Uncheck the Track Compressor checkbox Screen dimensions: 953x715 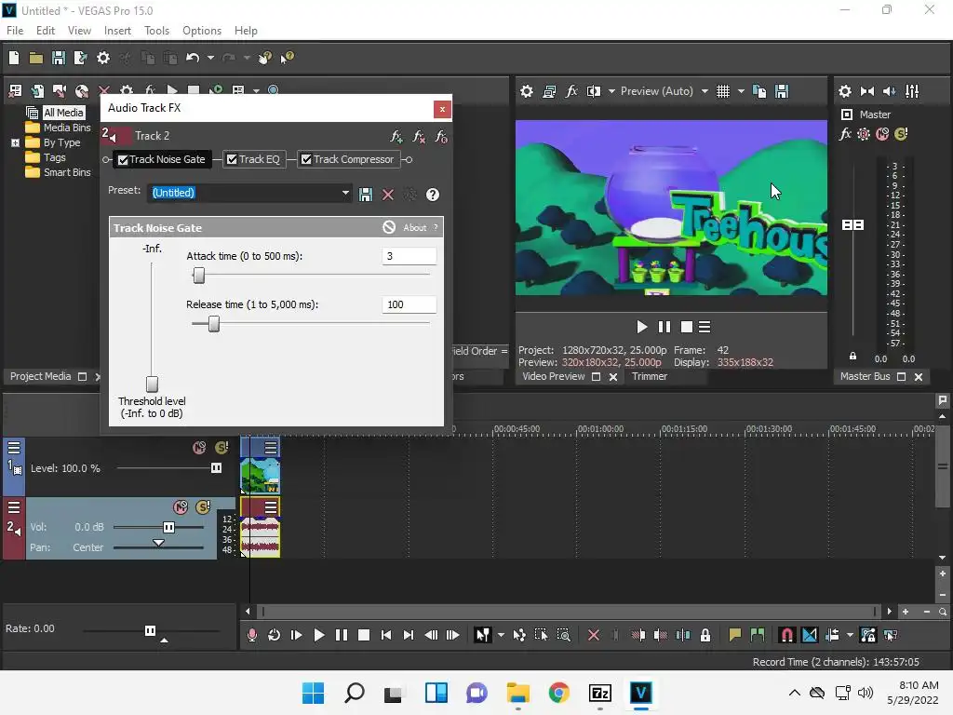click(306, 160)
